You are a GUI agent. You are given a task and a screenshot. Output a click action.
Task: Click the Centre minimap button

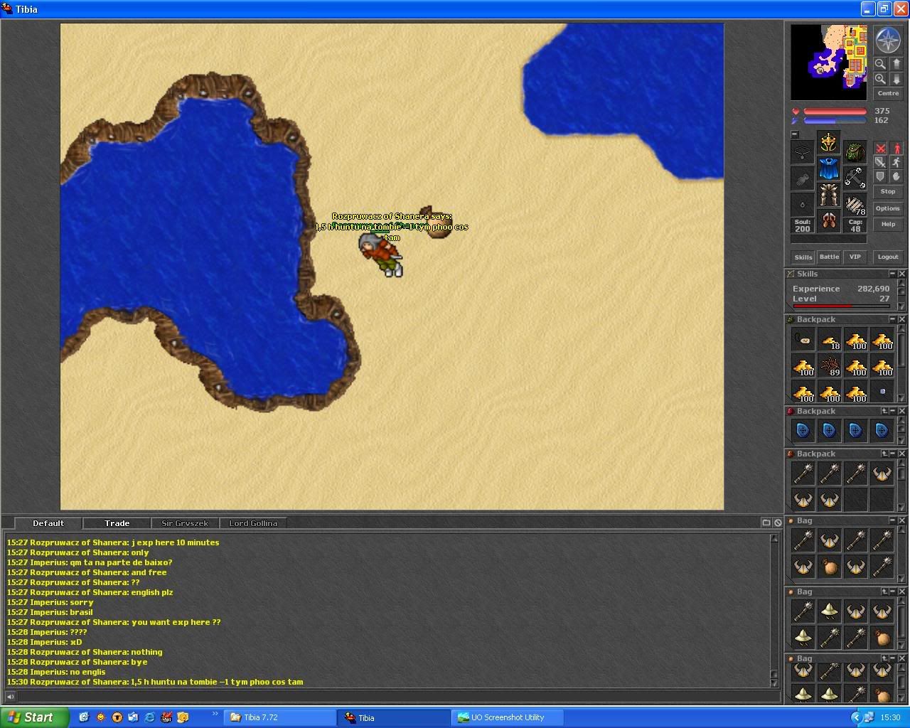click(x=888, y=94)
